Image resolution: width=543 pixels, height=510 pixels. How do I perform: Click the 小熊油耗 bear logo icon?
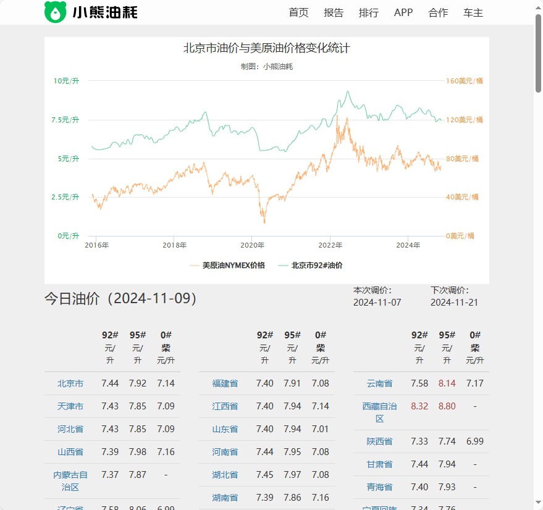coord(55,11)
